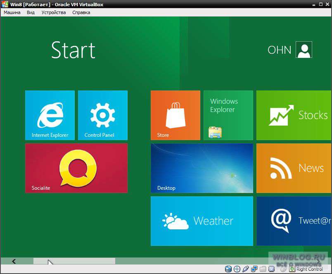Launch the Weather tile
The width and height of the screenshot is (332, 274).
[202, 221]
